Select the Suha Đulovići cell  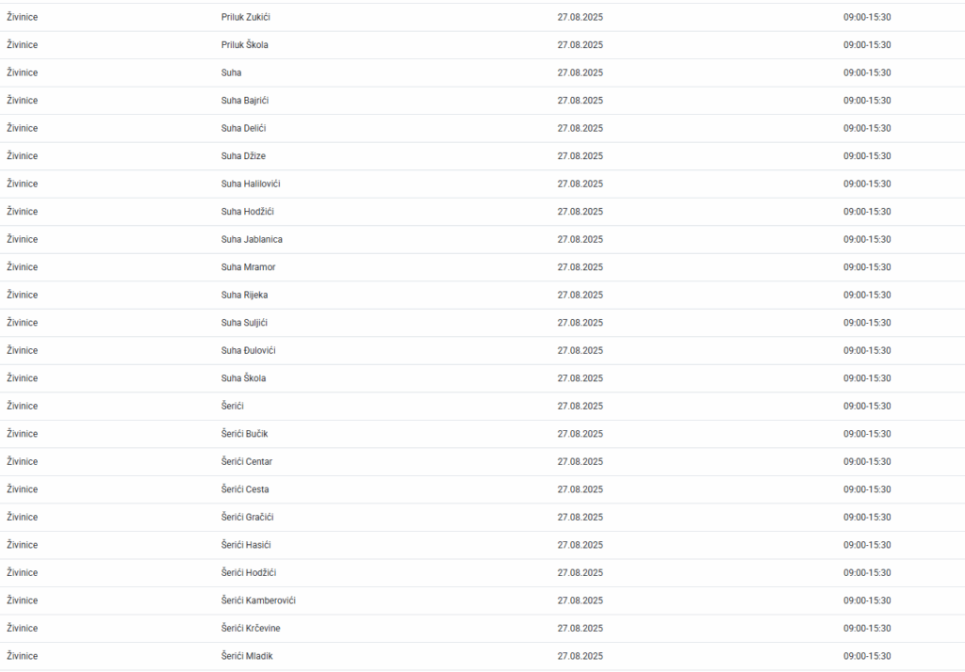pos(248,350)
